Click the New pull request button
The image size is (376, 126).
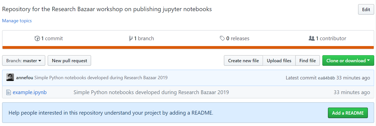69,61
